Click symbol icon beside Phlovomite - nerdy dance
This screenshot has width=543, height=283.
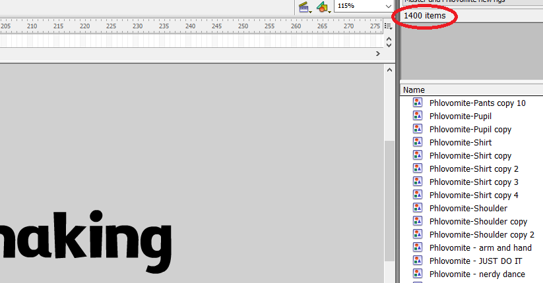click(x=418, y=273)
